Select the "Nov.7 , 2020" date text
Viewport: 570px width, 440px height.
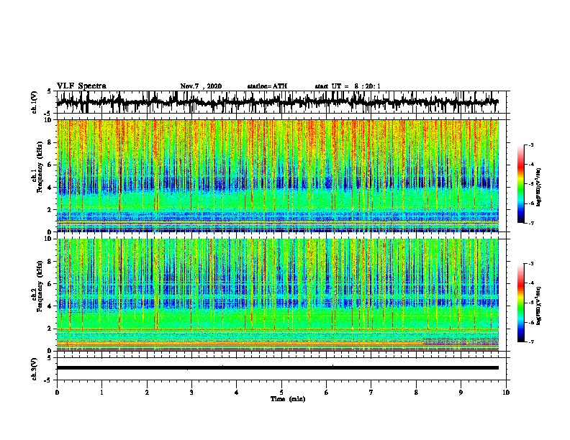201,86
